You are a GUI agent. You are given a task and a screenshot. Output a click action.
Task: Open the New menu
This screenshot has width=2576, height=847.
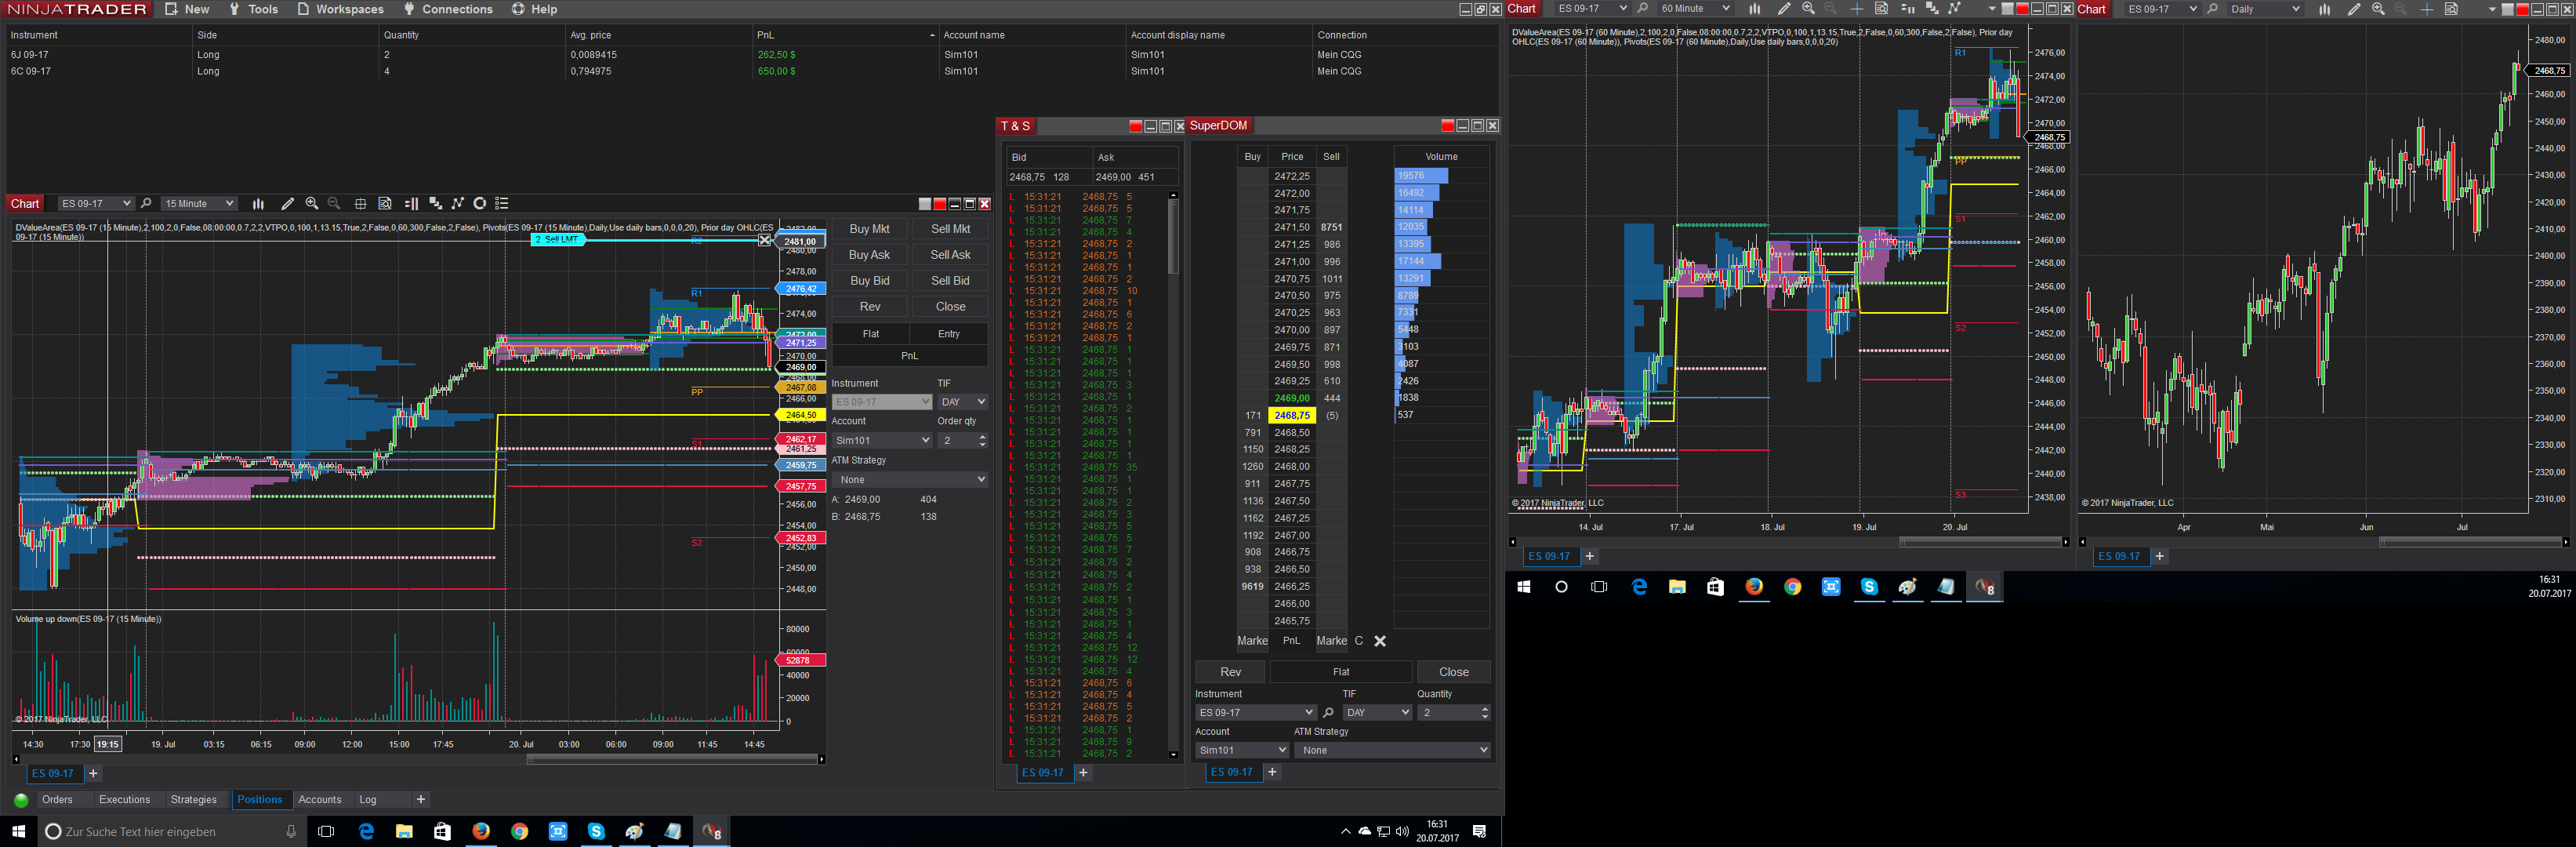[187, 9]
